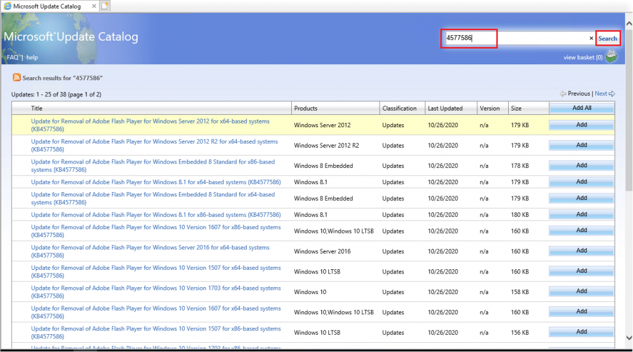Open a new browser tab
Screen dimensions: 633x352
click(x=104, y=6)
